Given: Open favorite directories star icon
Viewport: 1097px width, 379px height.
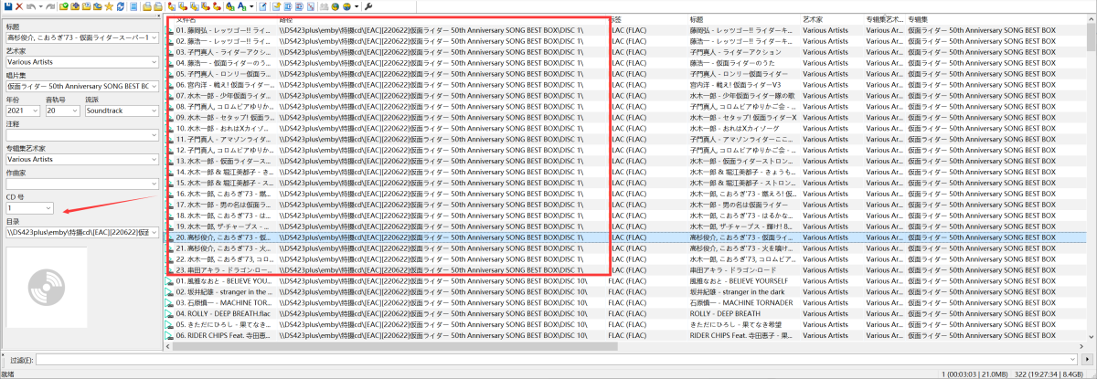Looking at the screenshot, I should tap(109, 6).
